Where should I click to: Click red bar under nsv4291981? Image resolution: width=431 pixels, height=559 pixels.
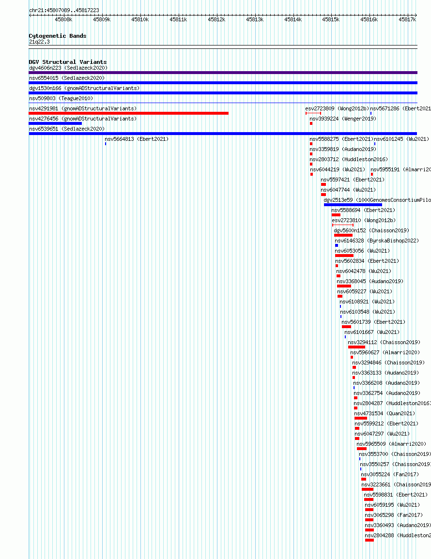click(x=129, y=113)
